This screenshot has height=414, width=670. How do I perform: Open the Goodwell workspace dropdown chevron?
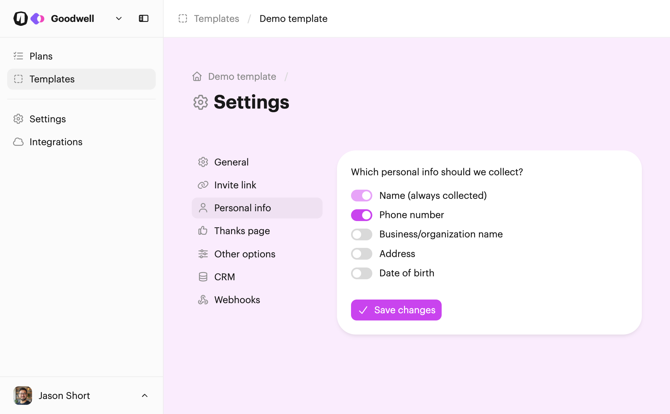pos(119,19)
